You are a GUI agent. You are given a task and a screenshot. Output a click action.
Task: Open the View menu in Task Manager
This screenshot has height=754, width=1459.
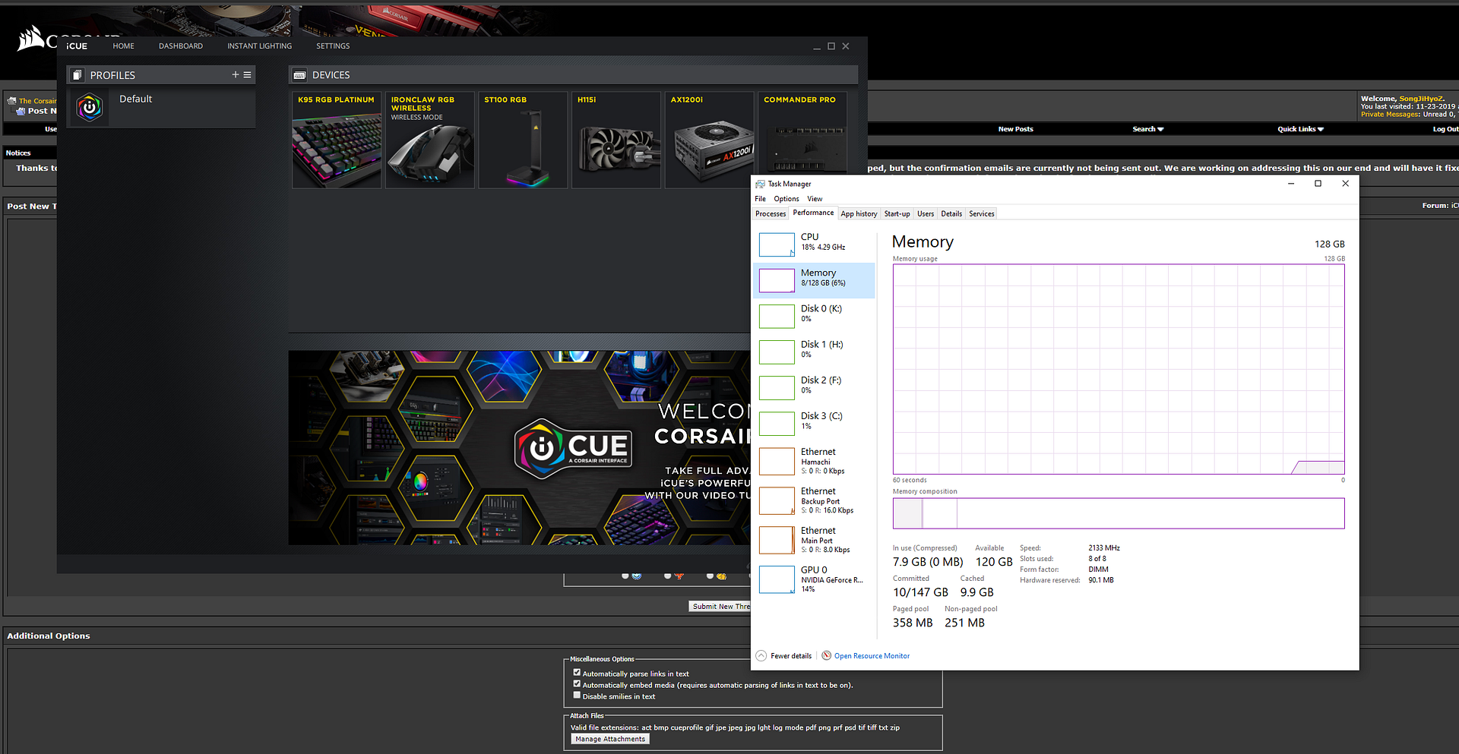[815, 199]
